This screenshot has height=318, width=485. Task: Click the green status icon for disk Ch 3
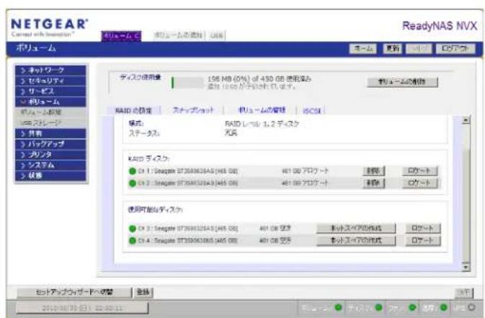pyautogui.click(x=133, y=229)
